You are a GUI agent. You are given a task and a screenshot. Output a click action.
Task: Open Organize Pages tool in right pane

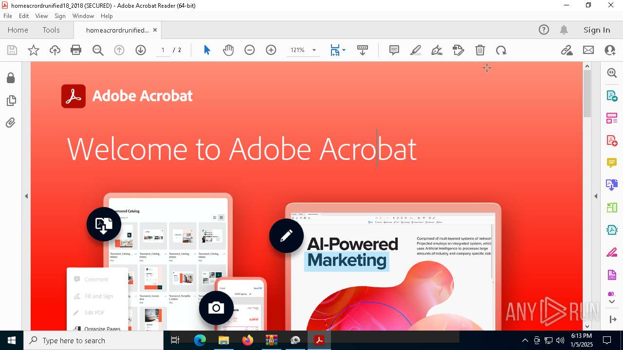tap(612, 118)
